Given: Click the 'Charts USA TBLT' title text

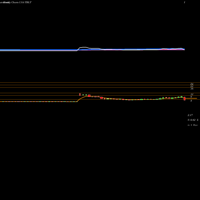Looking at the screenshot, I should (x=22, y=2).
